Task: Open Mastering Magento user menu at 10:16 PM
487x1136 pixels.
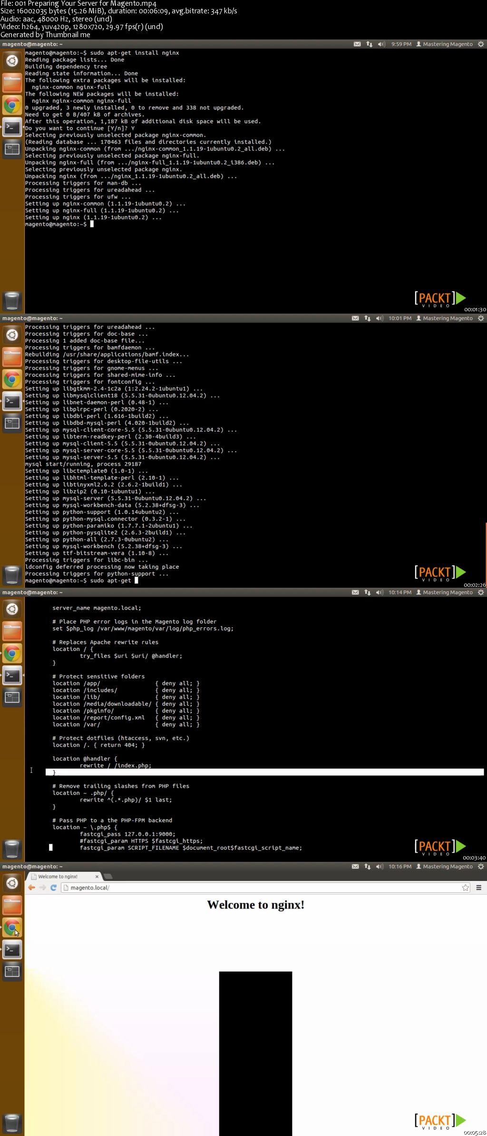Action: coord(444,867)
